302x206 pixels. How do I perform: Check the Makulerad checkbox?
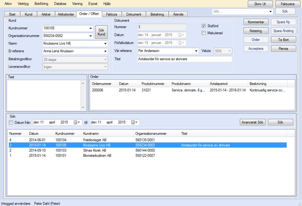pos(203,33)
